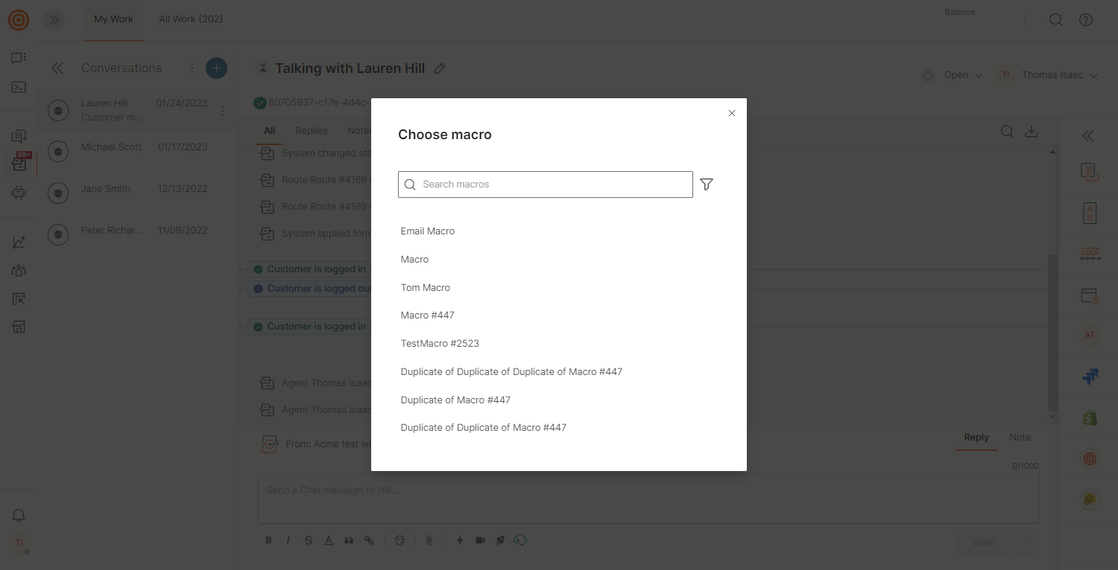Viewport: 1118px width, 570px height.
Task: Click the add new conversation plus button
Action: point(216,68)
